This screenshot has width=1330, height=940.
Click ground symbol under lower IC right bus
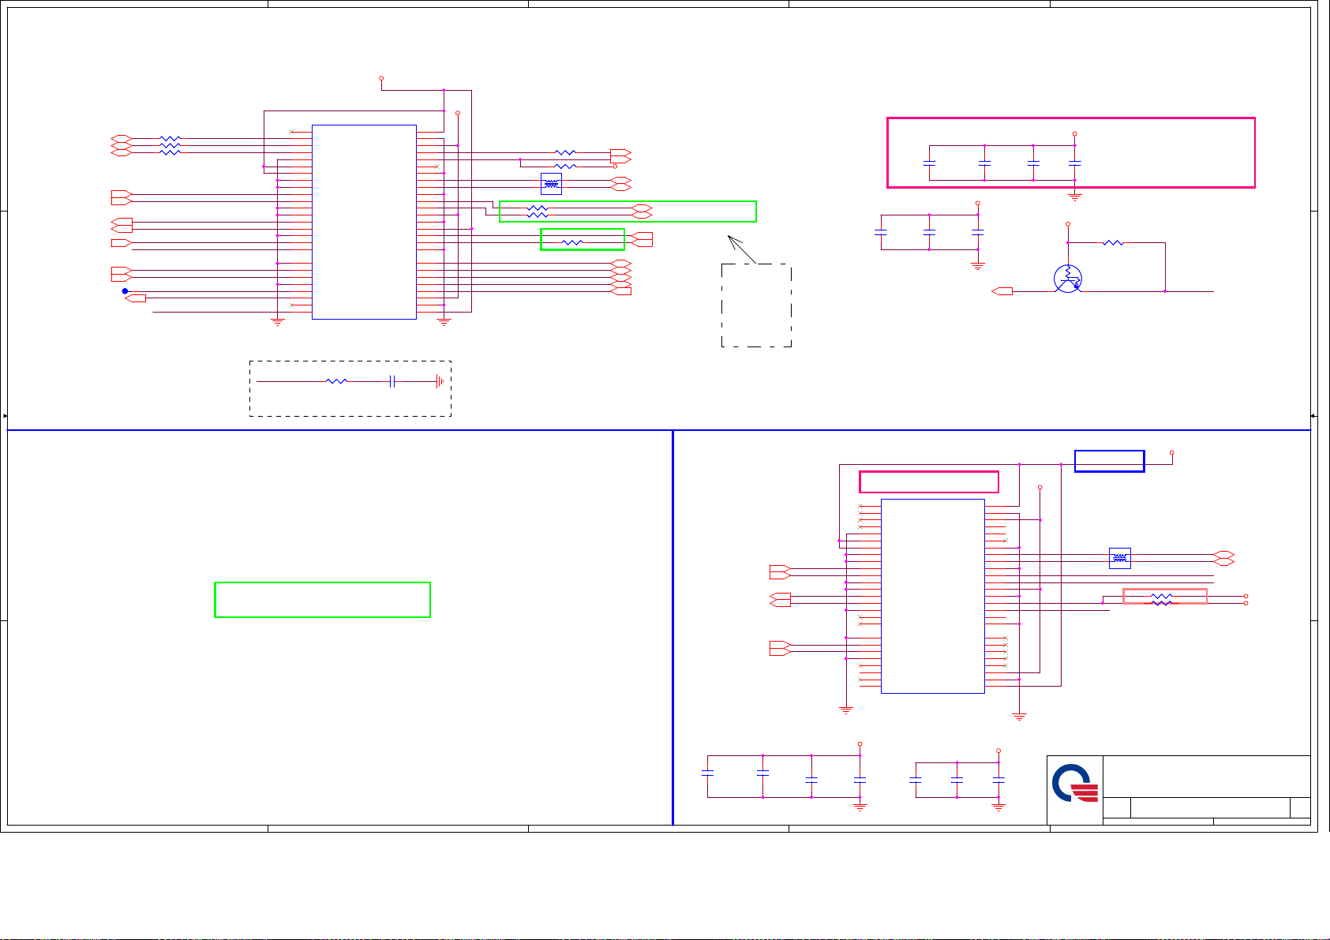tap(1020, 716)
